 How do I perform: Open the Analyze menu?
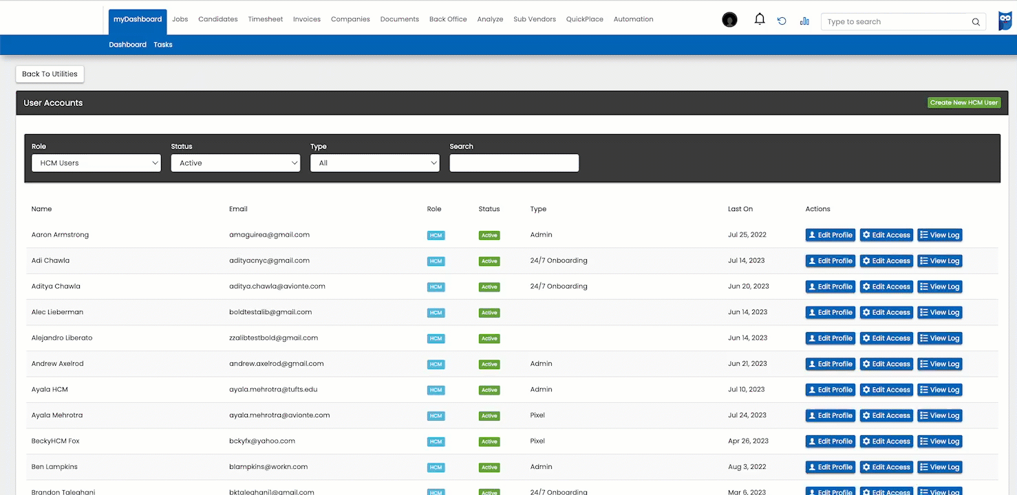pos(490,19)
